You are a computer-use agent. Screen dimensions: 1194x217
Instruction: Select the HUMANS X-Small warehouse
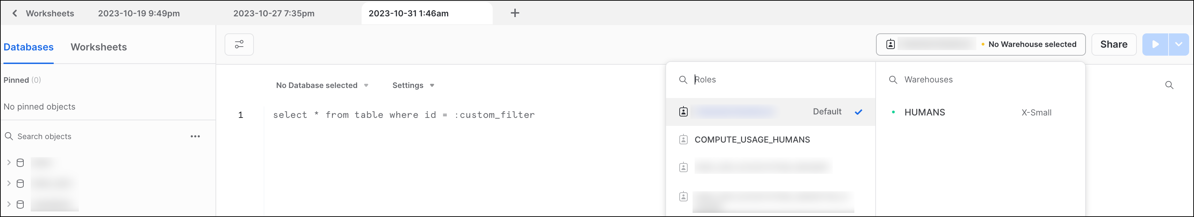pos(924,112)
